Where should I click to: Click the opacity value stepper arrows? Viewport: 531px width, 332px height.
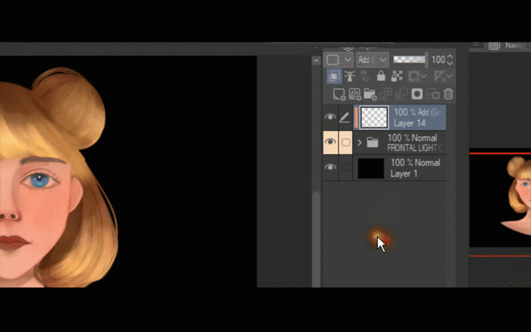point(450,60)
